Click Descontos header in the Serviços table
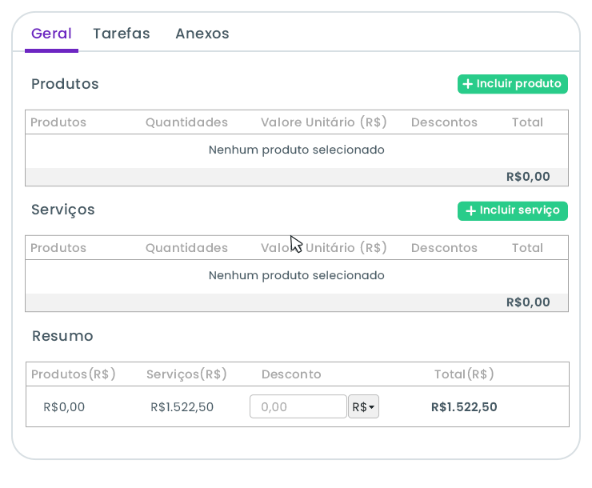592x488 pixels. pyautogui.click(x=444, y=248)
